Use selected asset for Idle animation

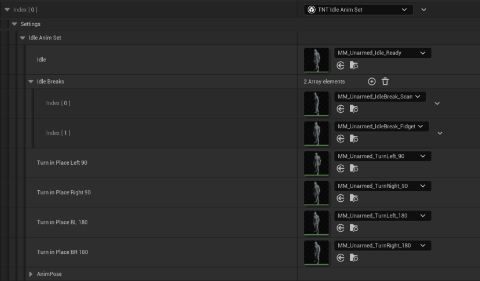point(341,65)
